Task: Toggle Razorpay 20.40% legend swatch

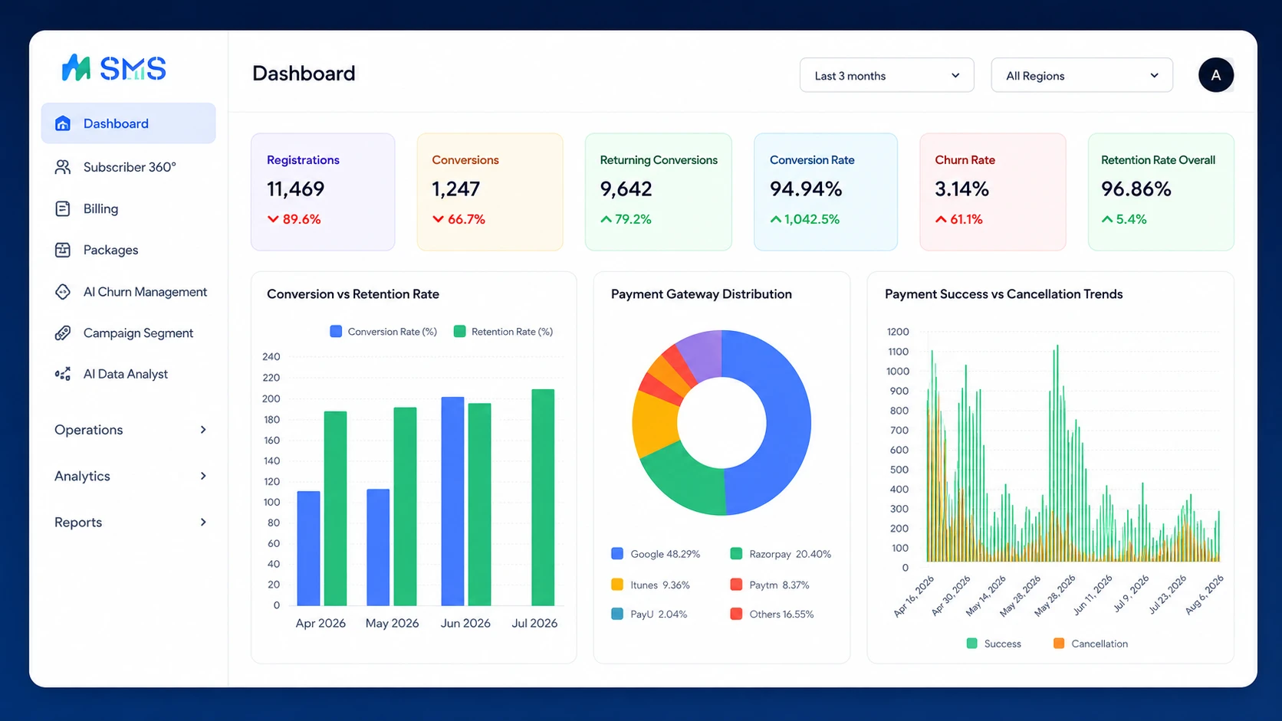Action: pyautogui.click(x=736, y=553)
